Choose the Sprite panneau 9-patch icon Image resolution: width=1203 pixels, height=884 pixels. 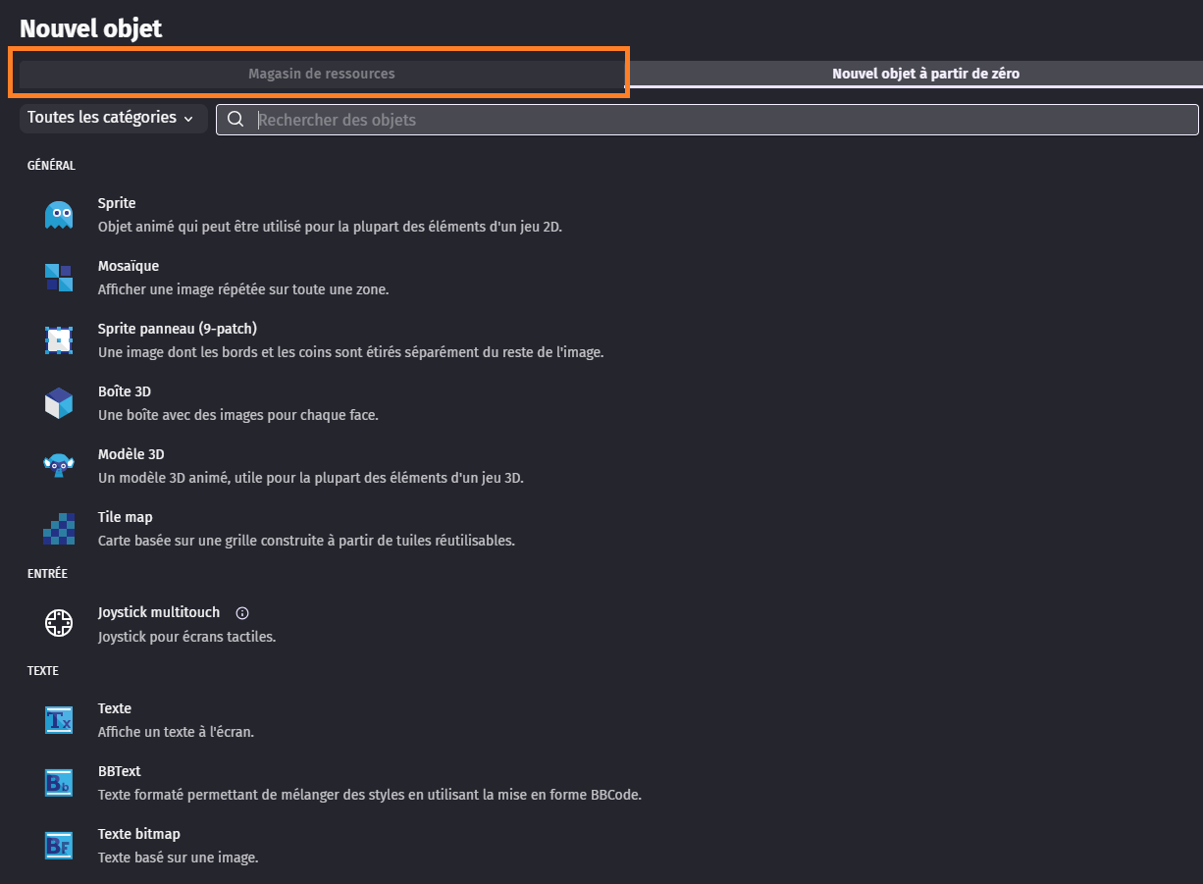pos(59,340)
